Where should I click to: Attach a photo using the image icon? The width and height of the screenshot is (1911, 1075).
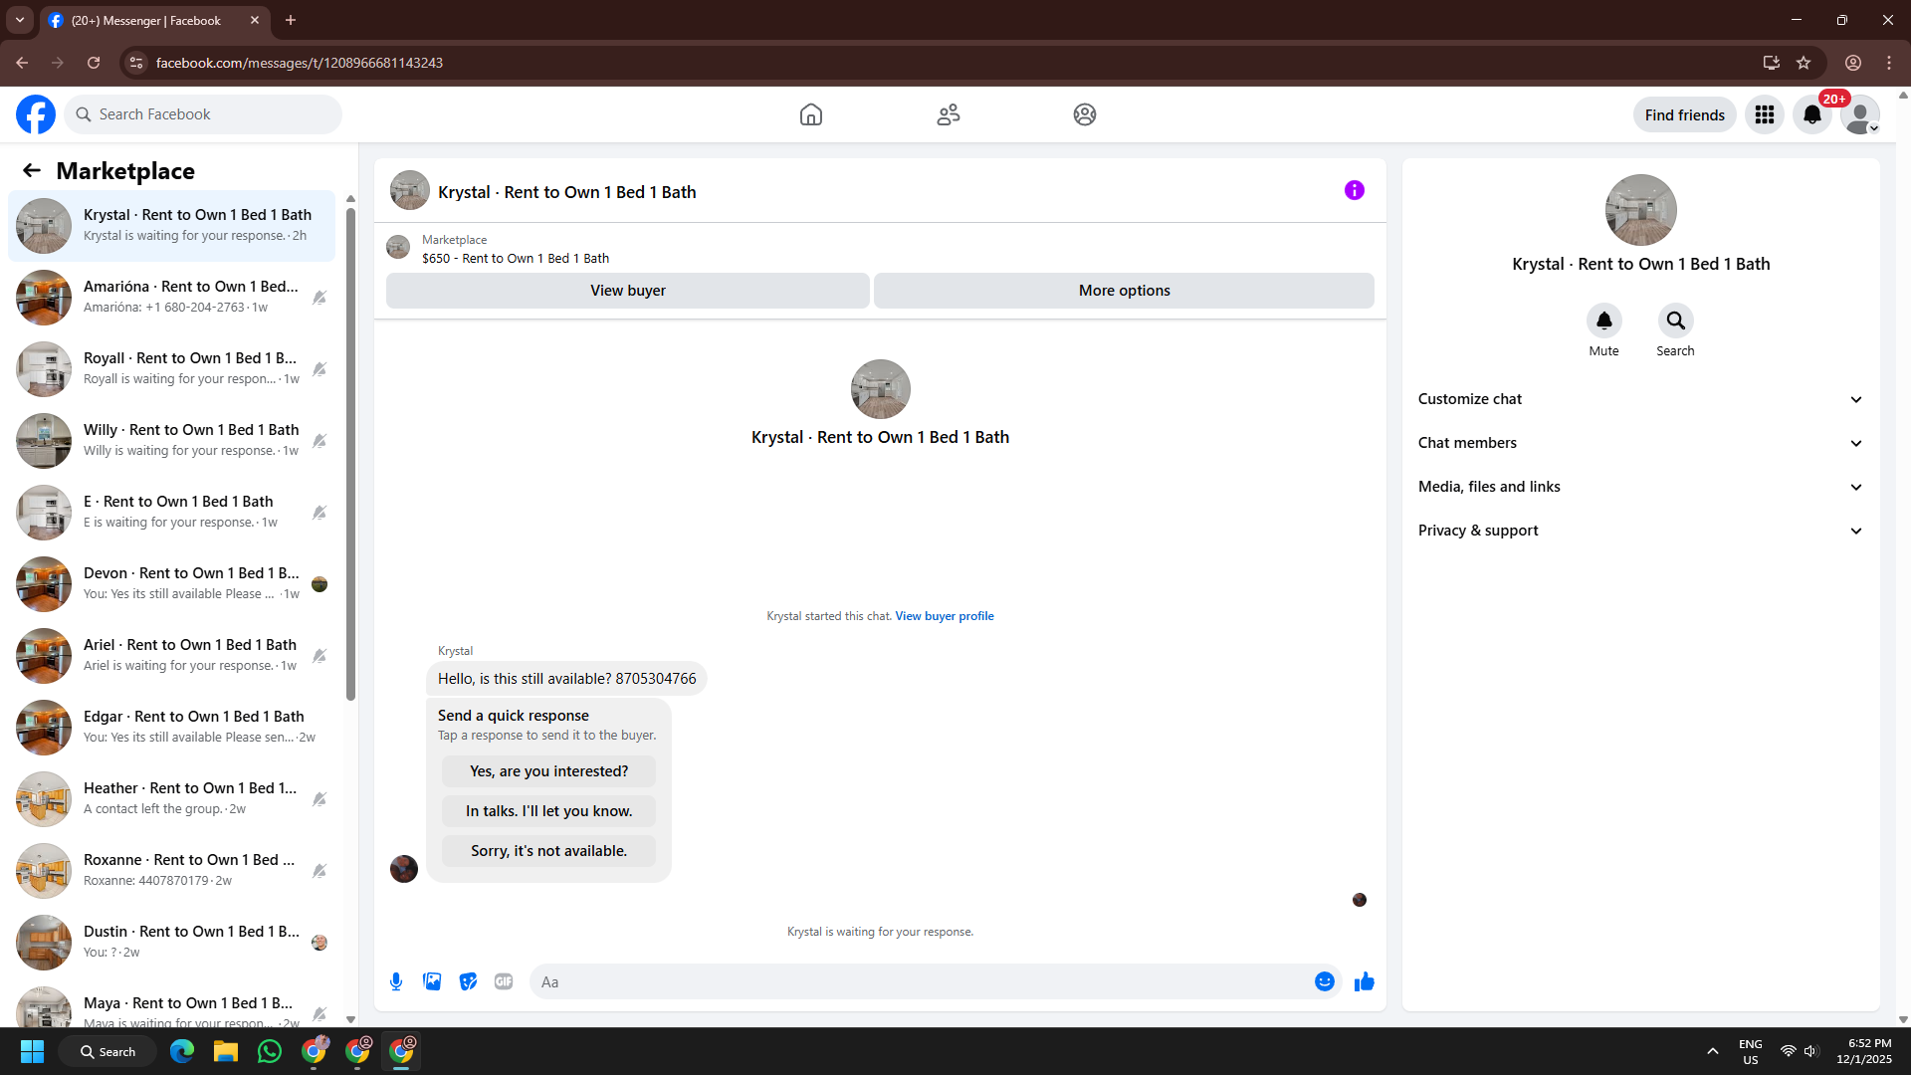coord(432,981)
